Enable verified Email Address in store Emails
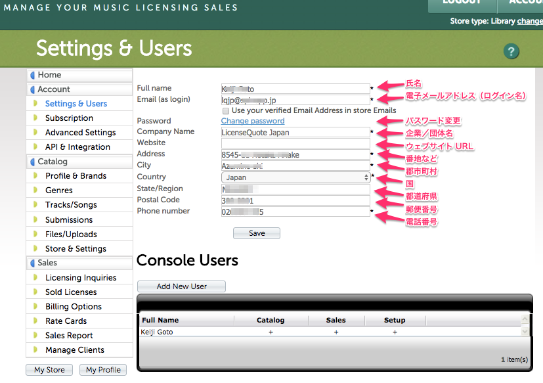This screenshot has height=383, width=543. (226, 111)
